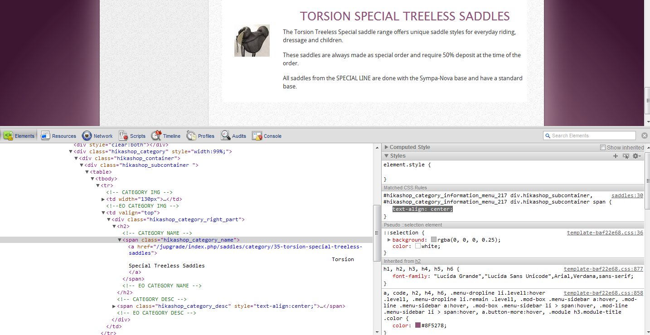Open the Resources panel

pyautogui.click(x=58, y=136)
